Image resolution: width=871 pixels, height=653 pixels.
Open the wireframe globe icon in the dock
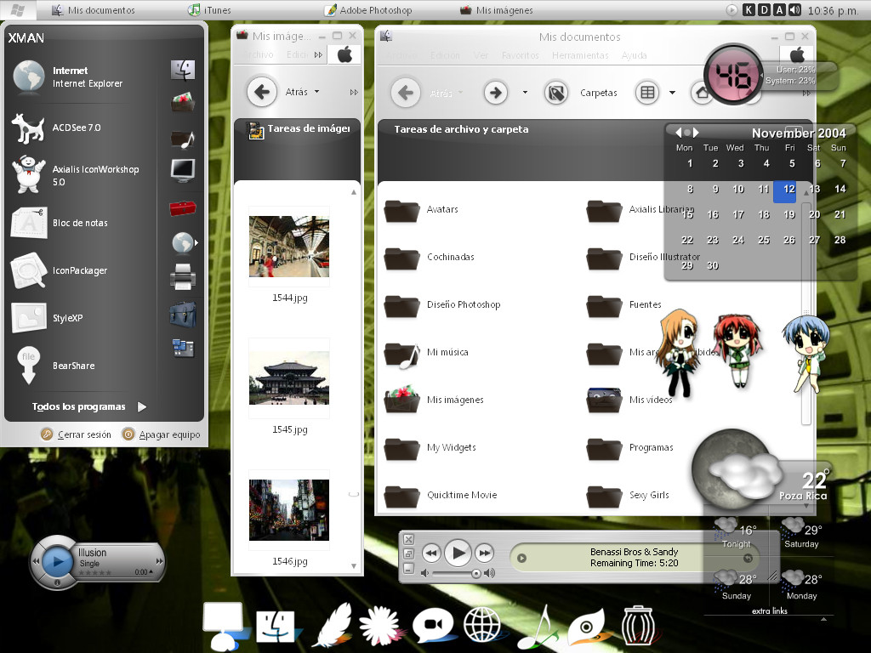coord(482,626)
